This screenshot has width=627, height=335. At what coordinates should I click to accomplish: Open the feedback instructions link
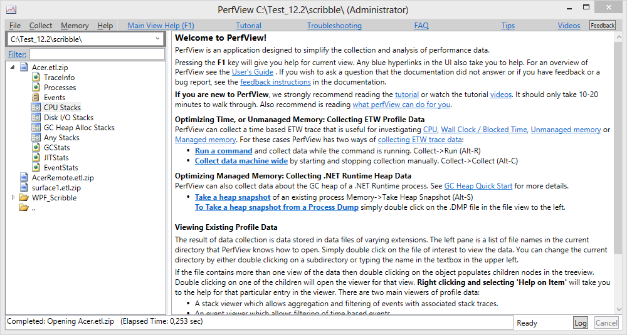(275, 82)
